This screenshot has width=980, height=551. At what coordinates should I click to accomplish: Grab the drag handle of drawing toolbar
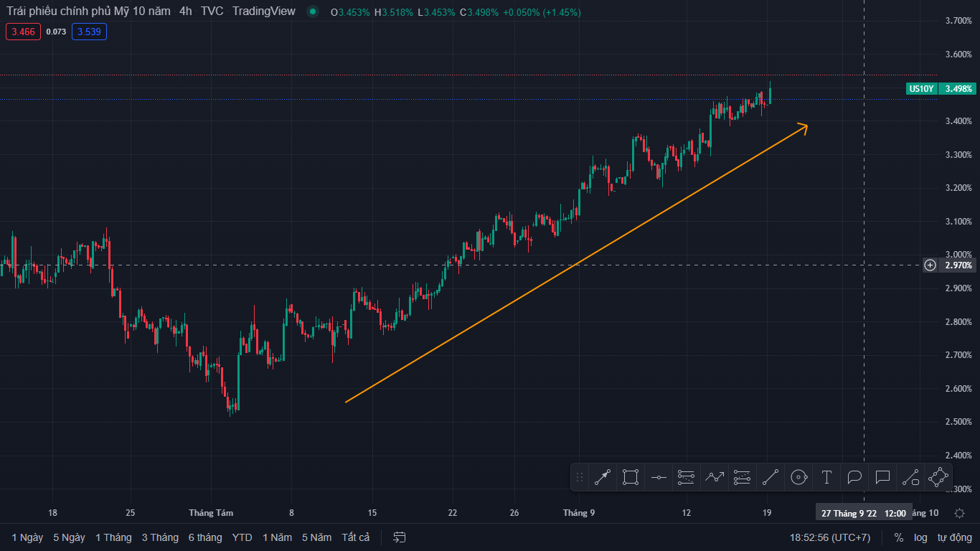click(x=580, y=477)
